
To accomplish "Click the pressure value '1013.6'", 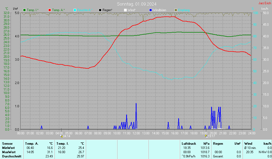I will (205, 148).
